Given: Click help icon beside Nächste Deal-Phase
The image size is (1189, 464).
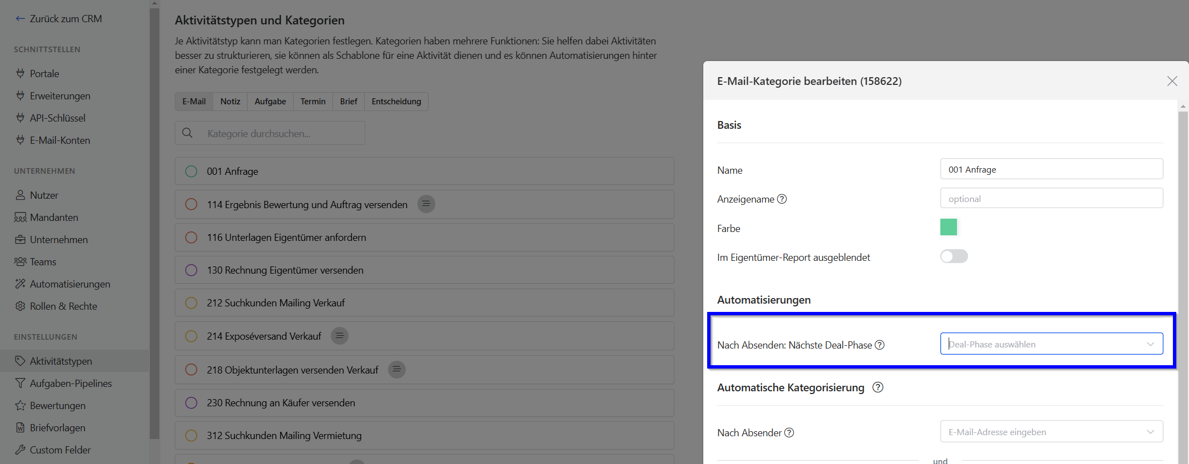Looking at the screenshot, I should point(879,345).
